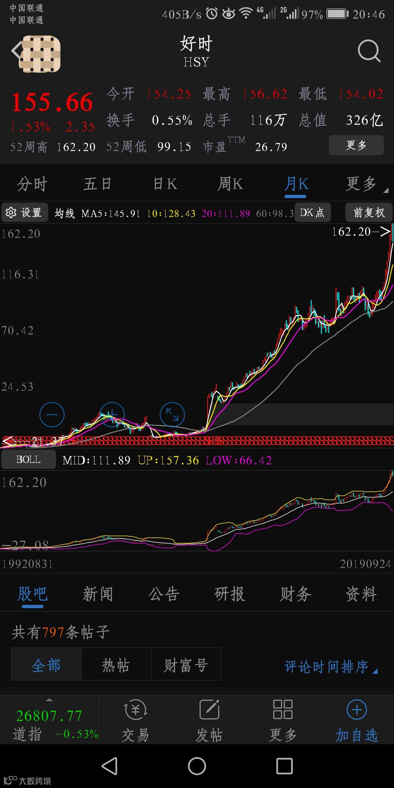Tap the 20190924 end date label

(x=366, y=564)
